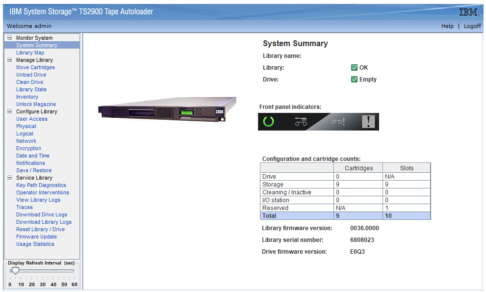Click the Cleaning / Inactive row label
This screenshot has height=292, width=486.
(x=287, y=192)
